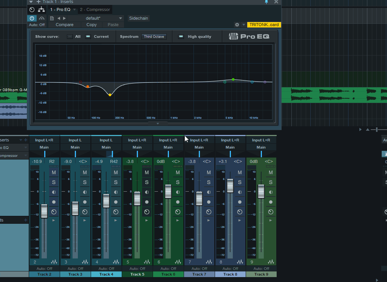Toggle Show curve All
Viewport: 387px width, 282px height.
(x=70, y=37)
